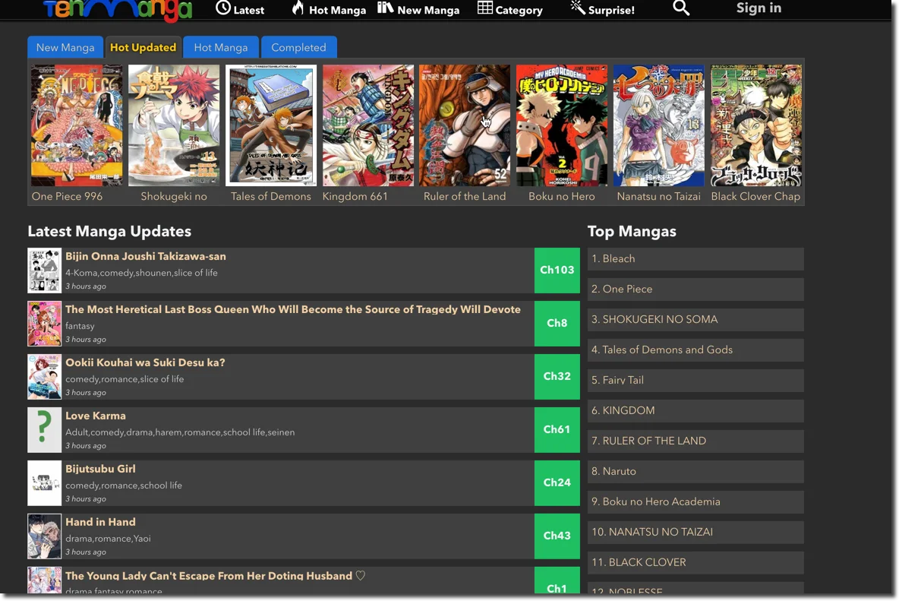Open chapter Ch24 green button

[x=557, y=483]
